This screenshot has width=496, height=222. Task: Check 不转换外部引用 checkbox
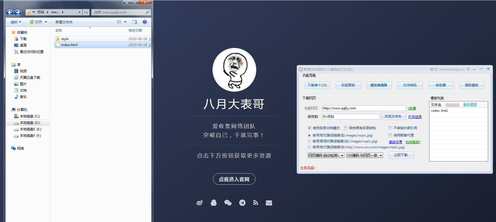(390, 128)
